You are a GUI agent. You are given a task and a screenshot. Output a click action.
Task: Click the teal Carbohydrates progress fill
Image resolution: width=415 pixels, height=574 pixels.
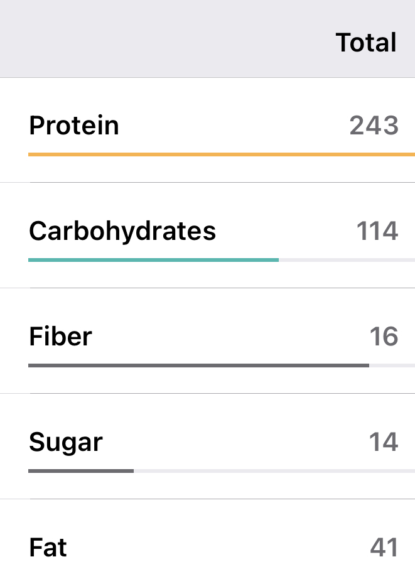(153, 259)
